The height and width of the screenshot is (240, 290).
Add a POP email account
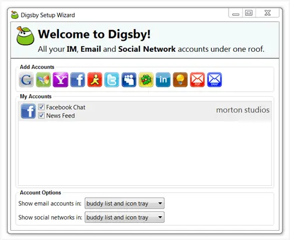coord(197,80)
